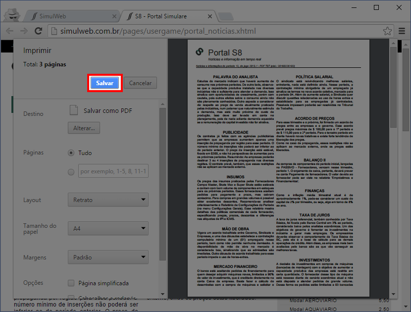Screen dimensions: 411x312
Task: Click the print settings scroll-up arrow
Action: (162, 104)
